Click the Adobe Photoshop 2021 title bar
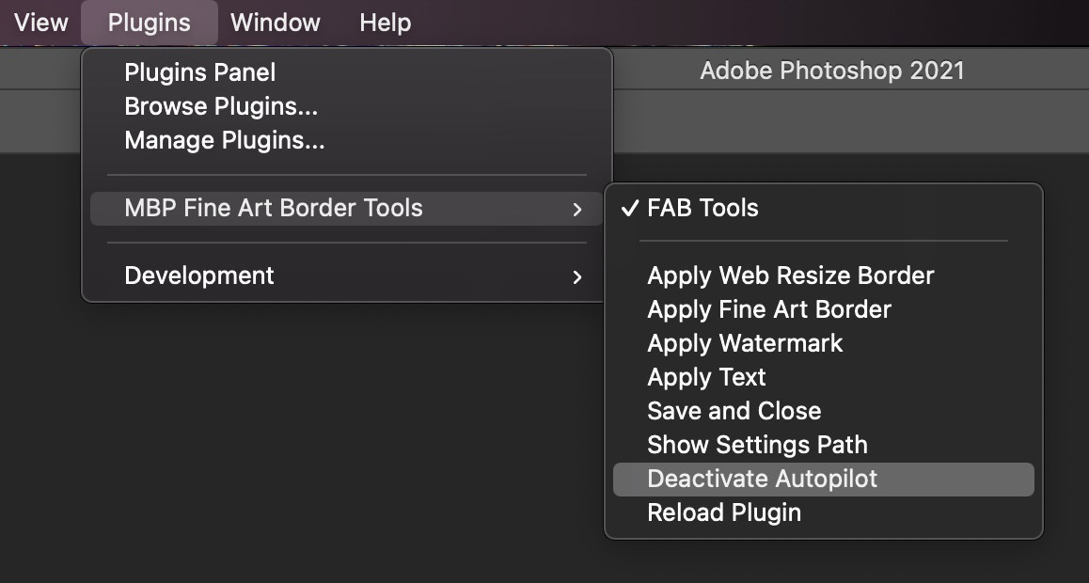Image resolution: width=1089 pixels, height=583 pixels. [x=831, y=71]
